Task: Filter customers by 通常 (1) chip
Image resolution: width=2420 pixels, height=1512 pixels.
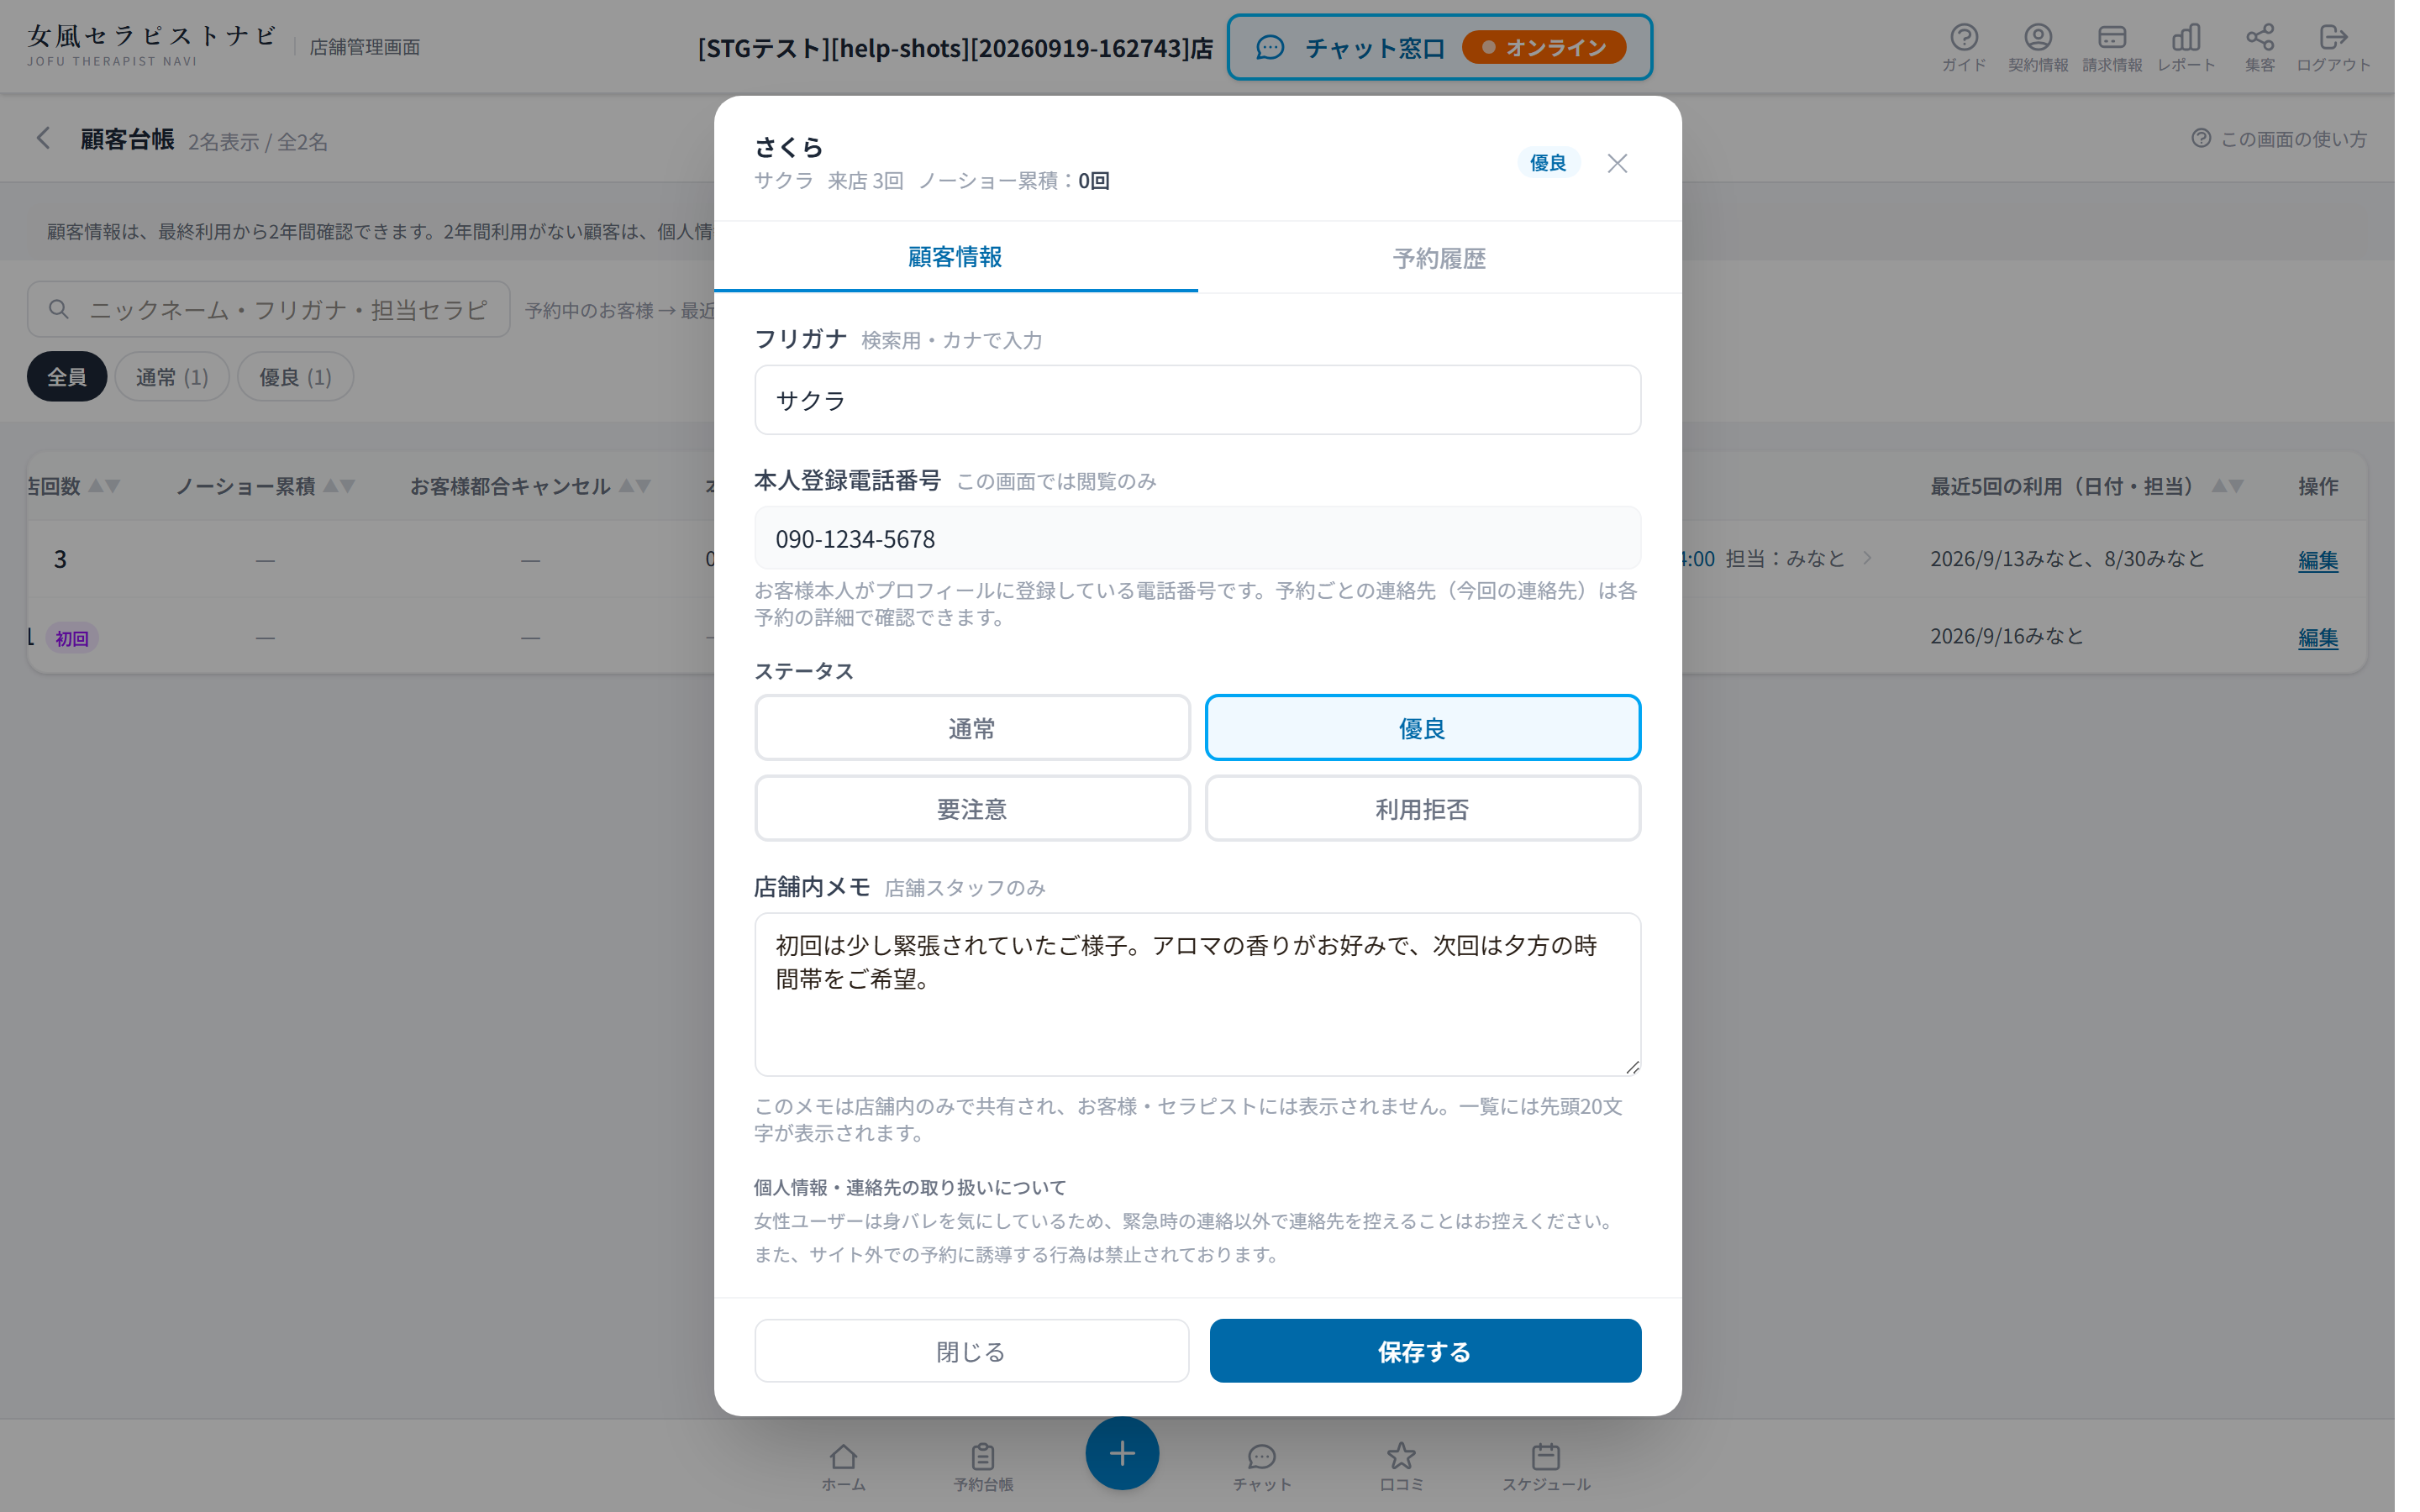Action: pos(172,377)
